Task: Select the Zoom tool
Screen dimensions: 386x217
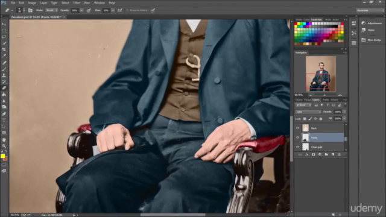Action: [4, 146]
